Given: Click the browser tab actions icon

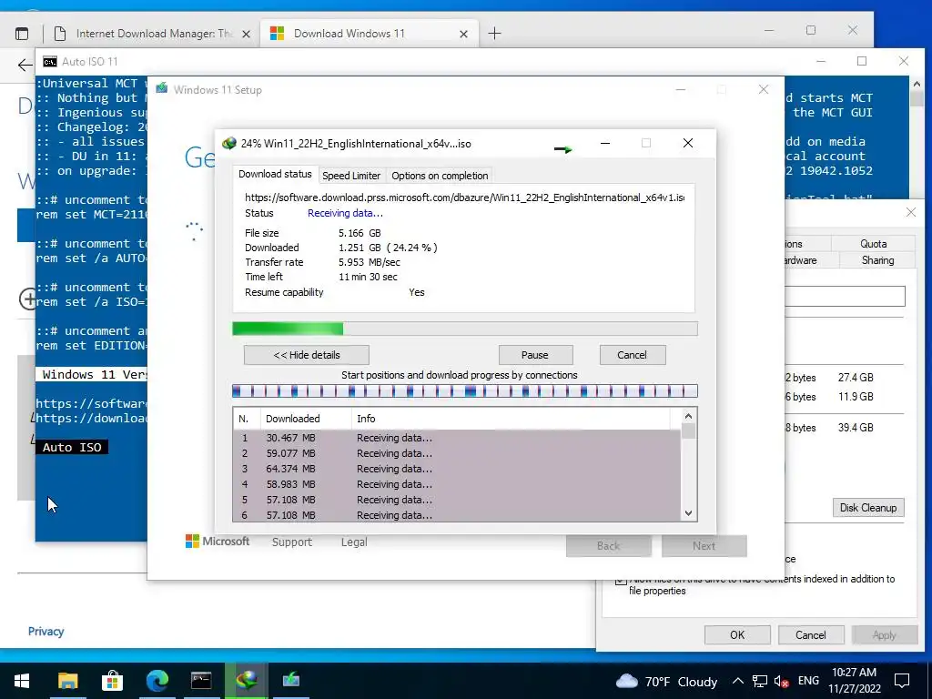Looking at the screenshot, I should (x=22, y=34).
